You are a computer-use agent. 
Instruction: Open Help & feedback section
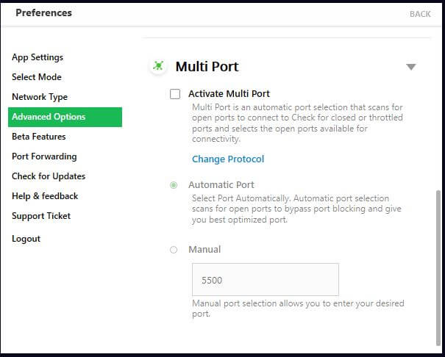45,196
